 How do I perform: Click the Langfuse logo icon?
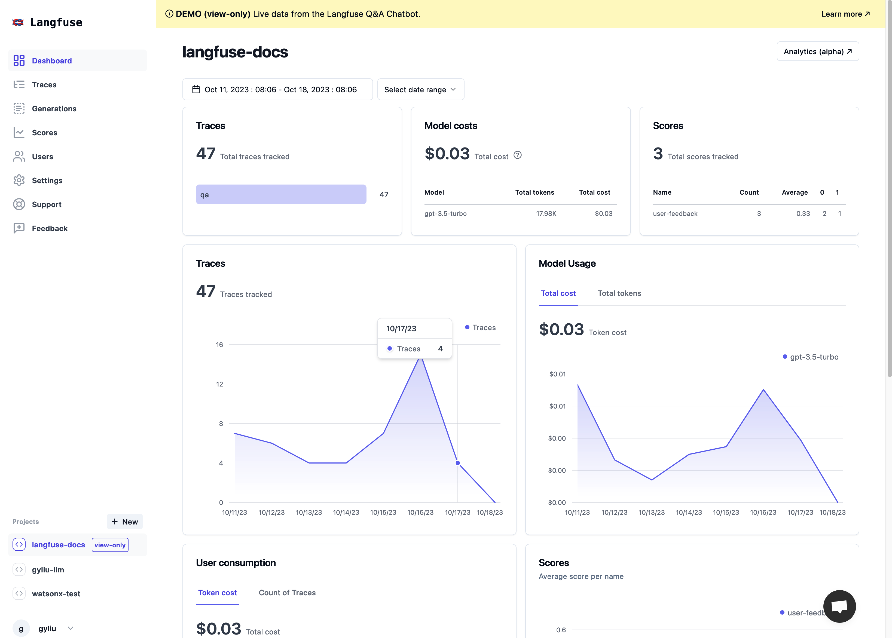[18, 22]
